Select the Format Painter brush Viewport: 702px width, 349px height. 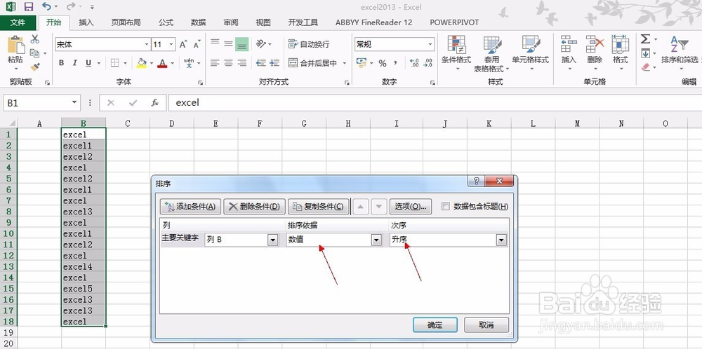click(35, 67)
